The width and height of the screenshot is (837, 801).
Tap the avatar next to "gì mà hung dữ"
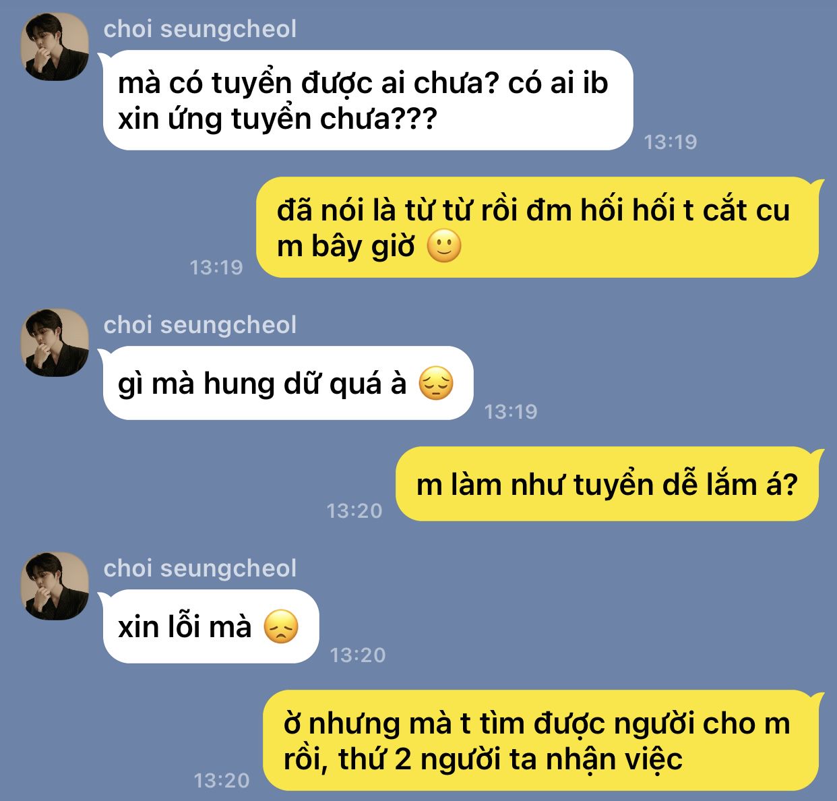tap(55, 343)
